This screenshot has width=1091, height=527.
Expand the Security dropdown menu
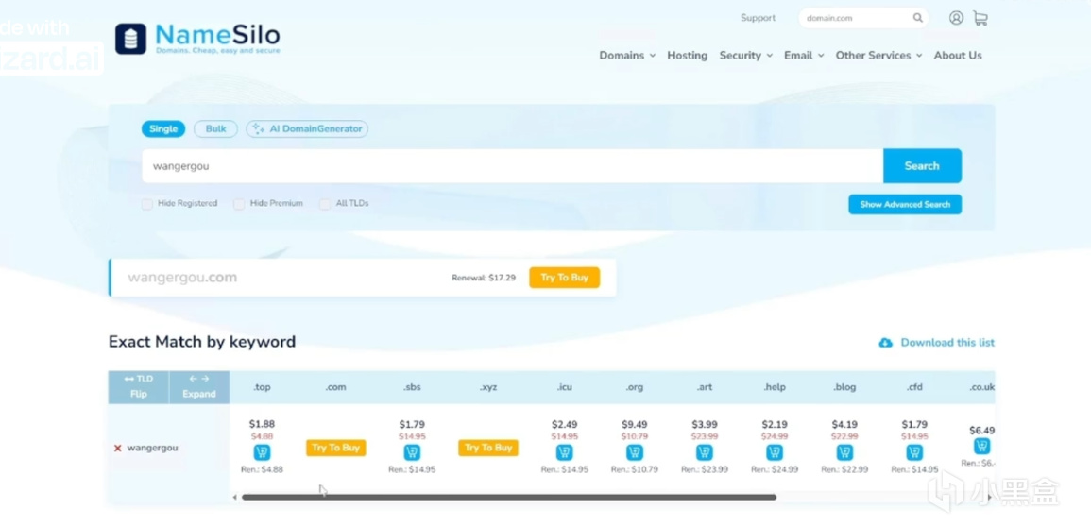coord(746,56)
